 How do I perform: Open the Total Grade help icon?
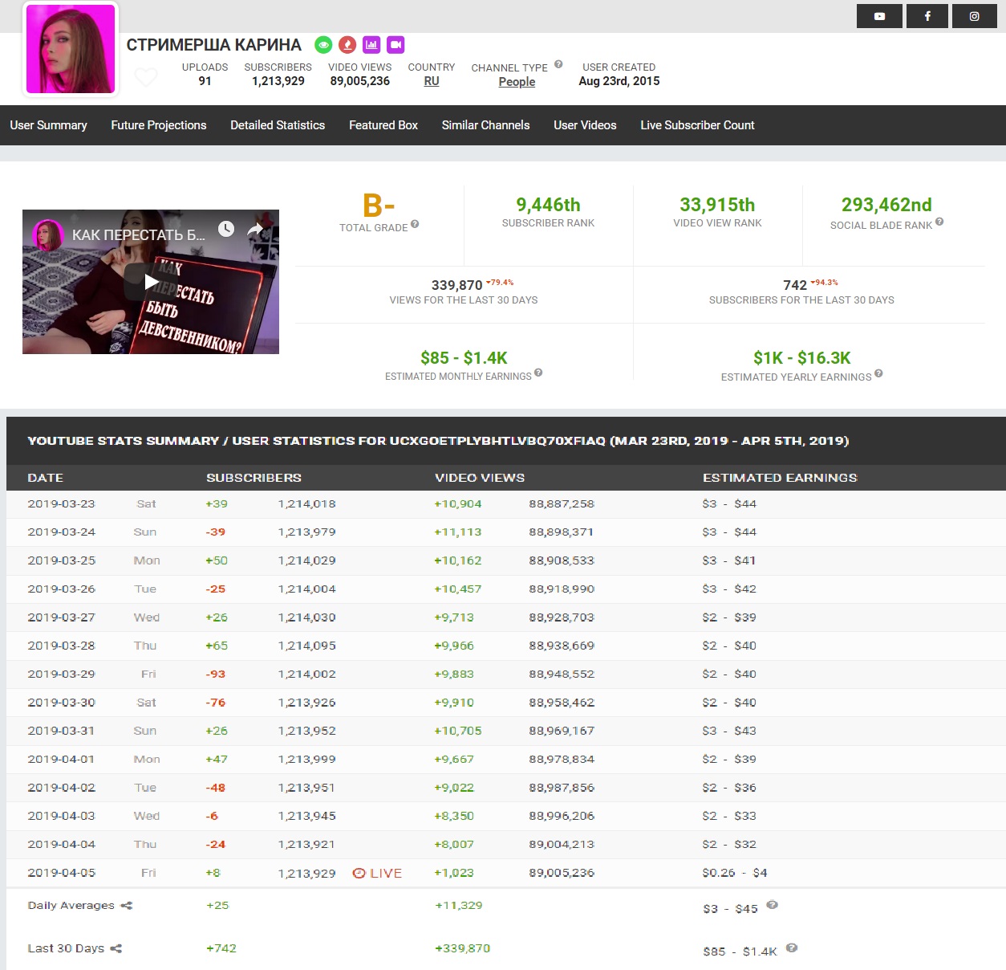click(x=415, y=224)
